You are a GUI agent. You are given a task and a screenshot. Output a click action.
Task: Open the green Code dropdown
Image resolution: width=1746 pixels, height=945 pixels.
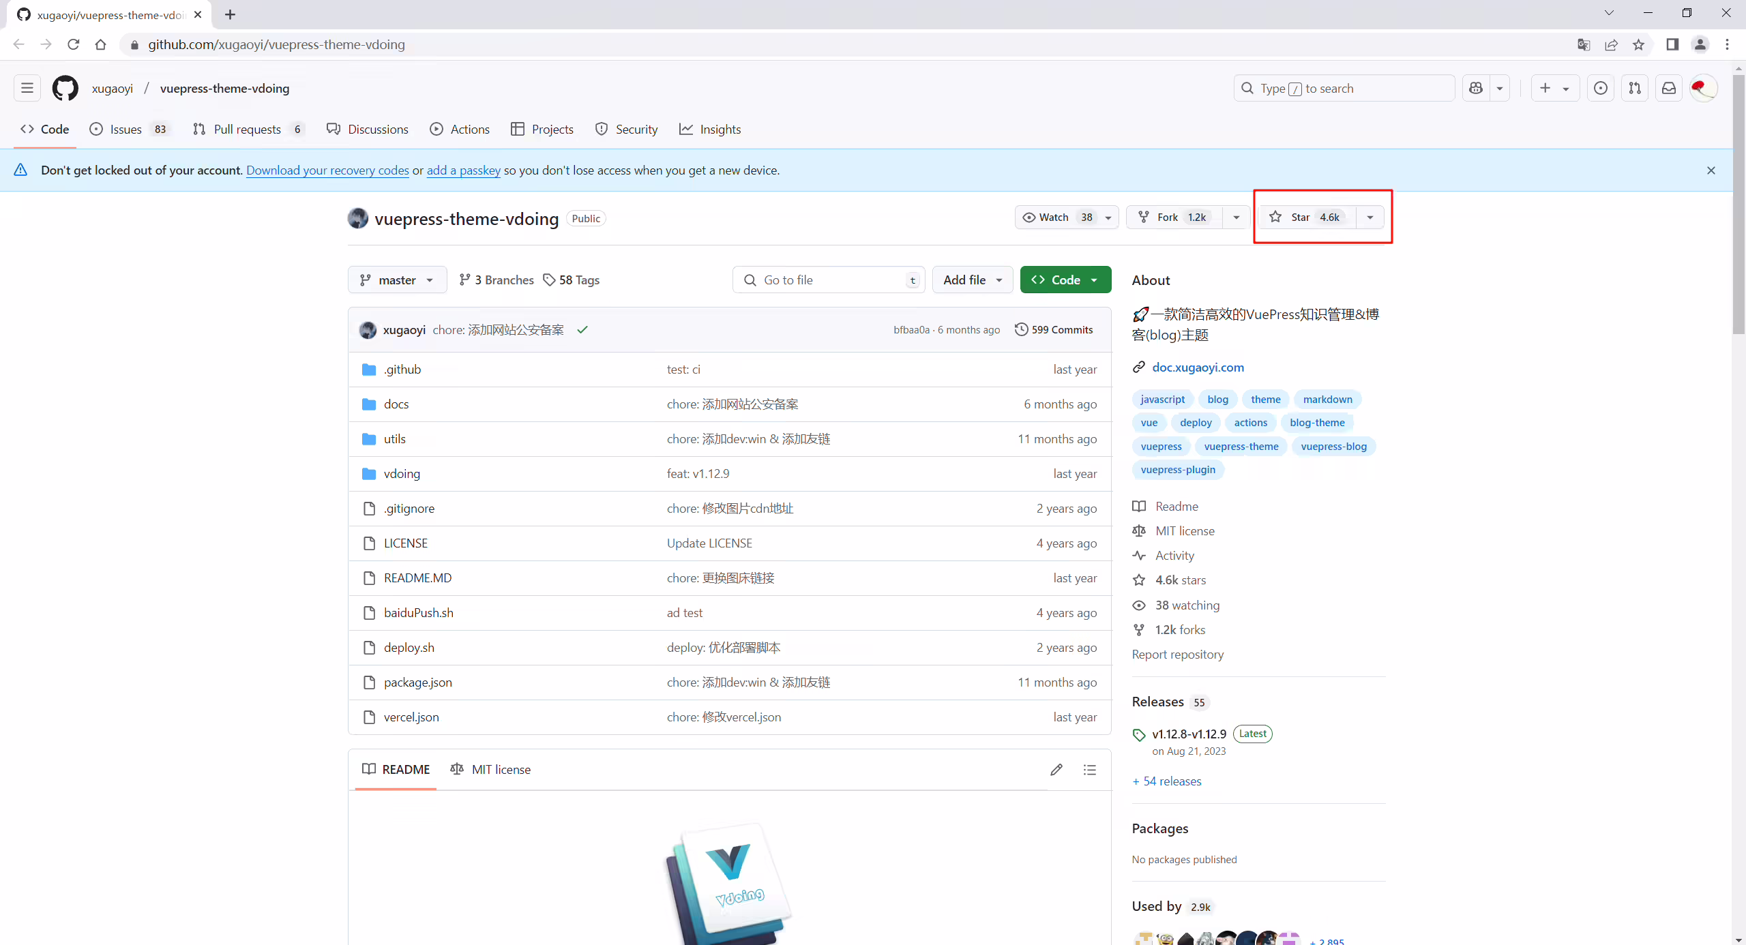[x=1065, y=280]
